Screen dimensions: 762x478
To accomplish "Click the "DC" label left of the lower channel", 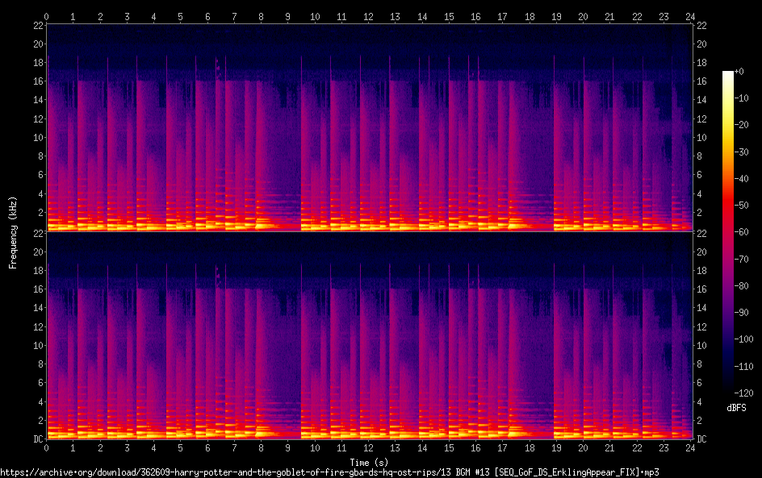I will (39, 439).
